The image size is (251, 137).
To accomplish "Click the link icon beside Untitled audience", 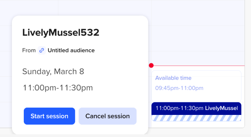I will [42, 50].
